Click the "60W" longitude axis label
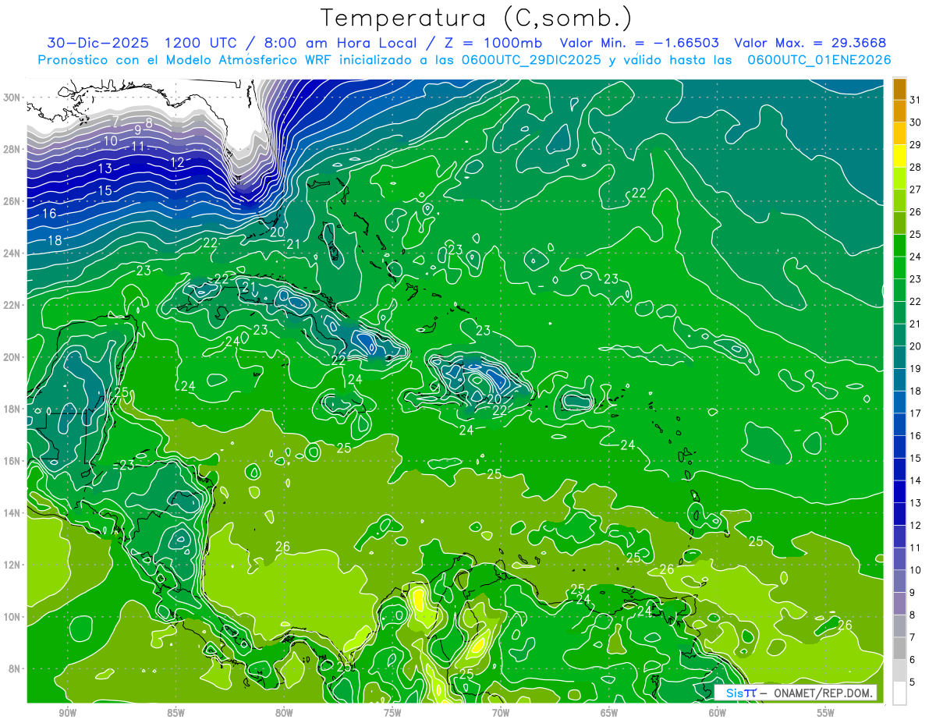 pos(718,713)
